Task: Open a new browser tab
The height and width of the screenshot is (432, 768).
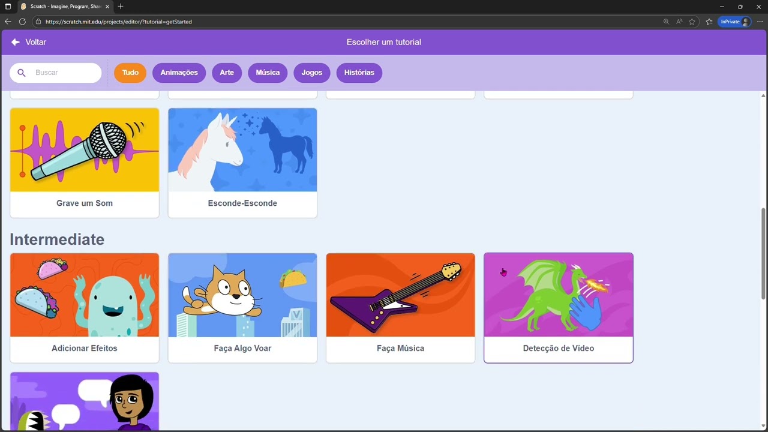Action: tap(121, 7)
